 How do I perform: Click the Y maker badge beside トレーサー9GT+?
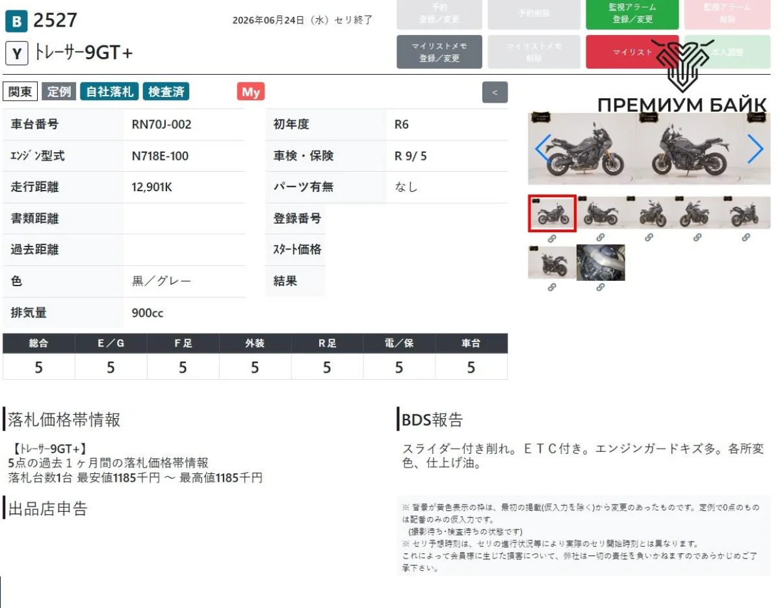(16, 54)
